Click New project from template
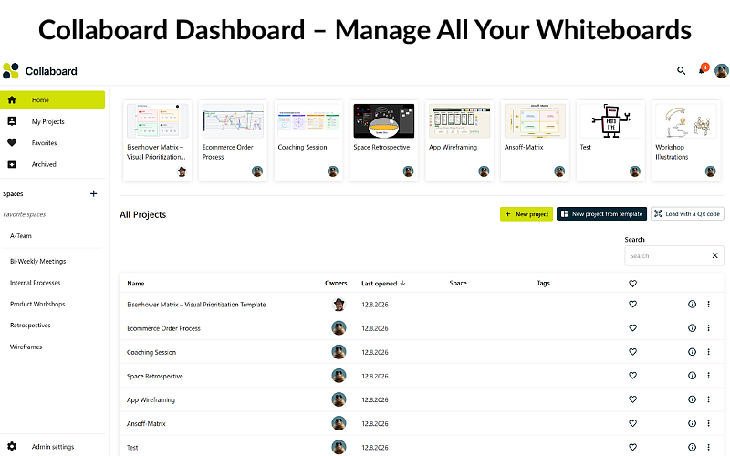Screen dimensions: 730x456 click(x=602, y=214)
